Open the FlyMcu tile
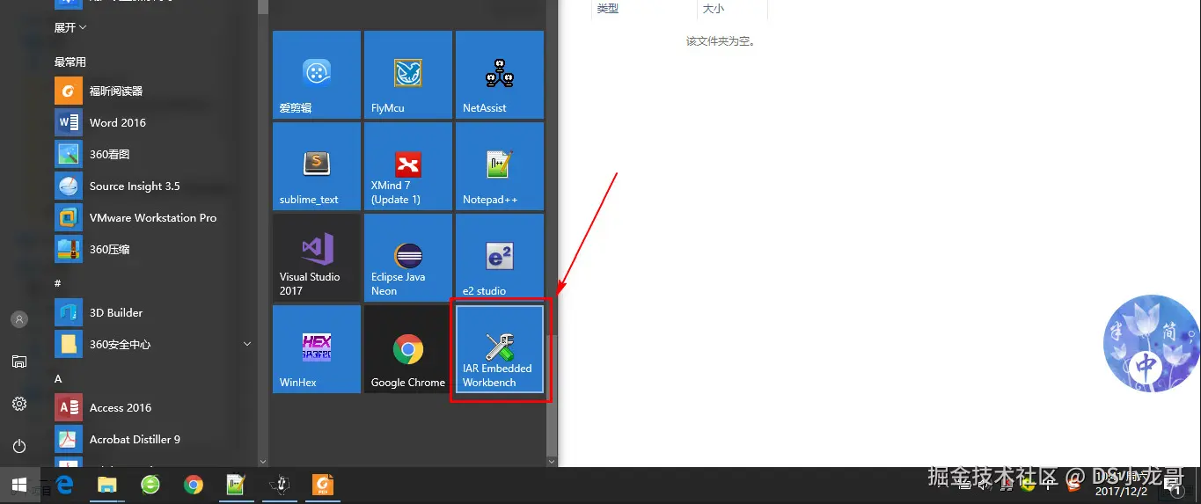The height and width of the screenshot is (504, 1201). pyautogui.click(x=408, y=75)
